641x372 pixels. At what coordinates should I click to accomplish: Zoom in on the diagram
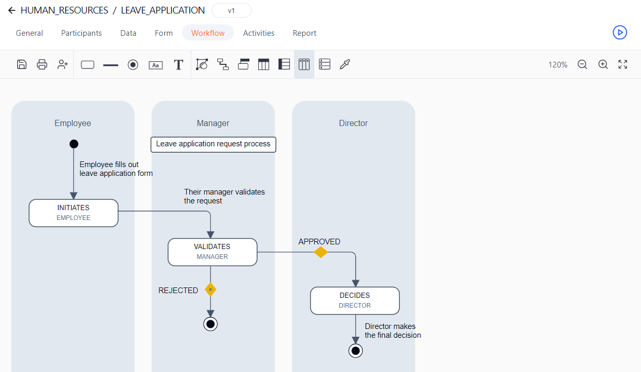pos(603,64)
